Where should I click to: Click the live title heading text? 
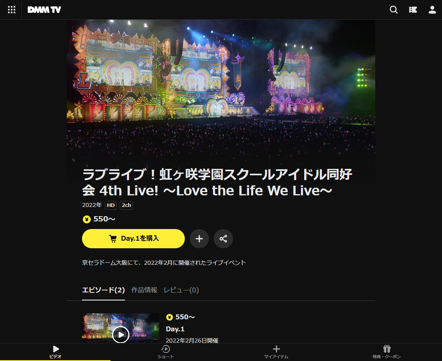point(217,183)
